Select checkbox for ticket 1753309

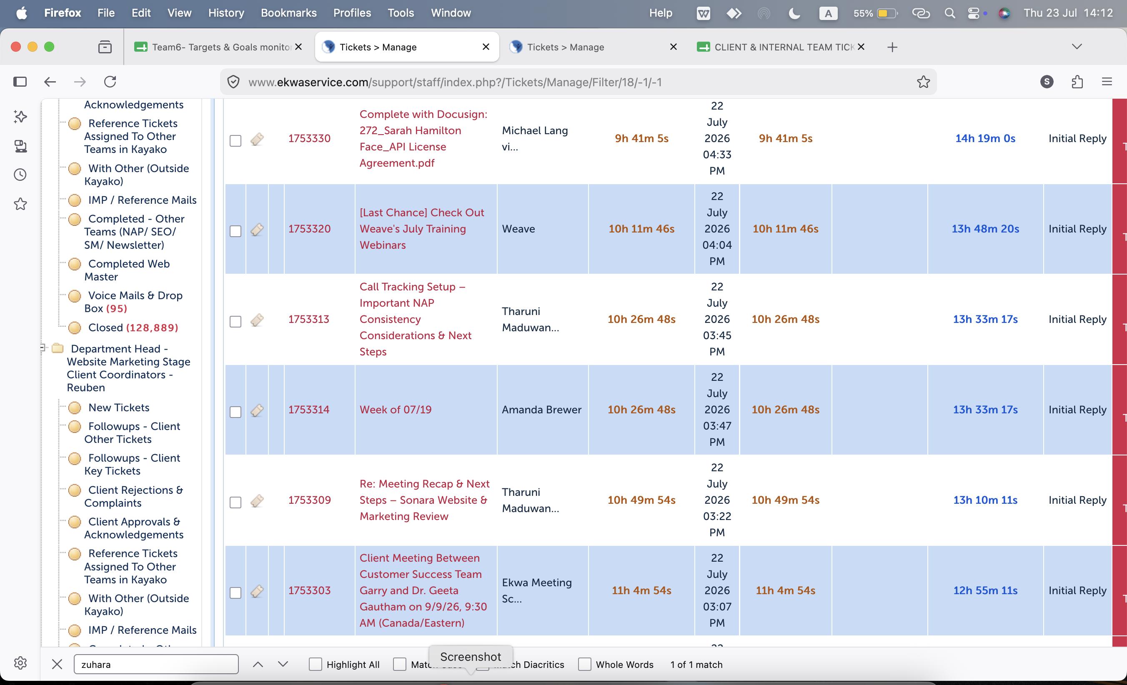click(235, 502)
